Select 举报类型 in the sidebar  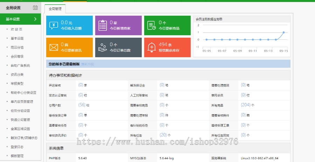tap(17, 83)
